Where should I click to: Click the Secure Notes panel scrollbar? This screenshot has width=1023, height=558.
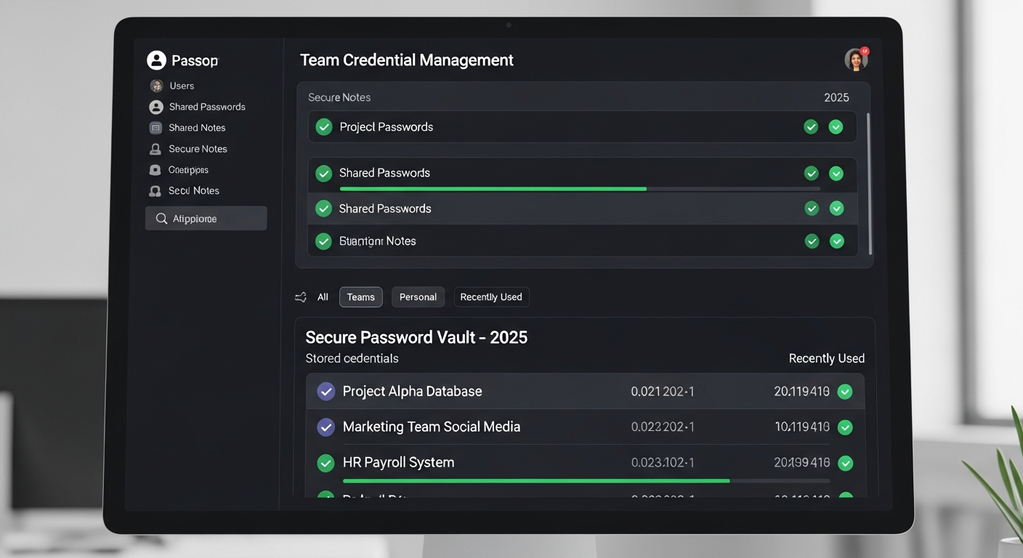[869, 182]
